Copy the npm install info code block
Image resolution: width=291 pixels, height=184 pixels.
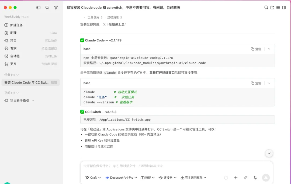(x=256, y=49)
